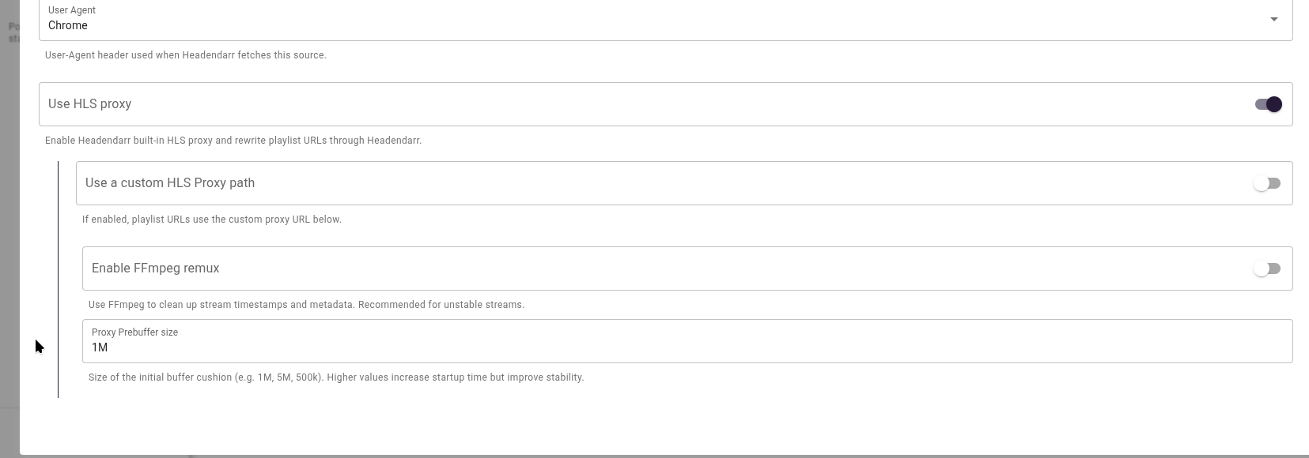Enable Use a custom HLS Proxy path

tap(1267, 182)
